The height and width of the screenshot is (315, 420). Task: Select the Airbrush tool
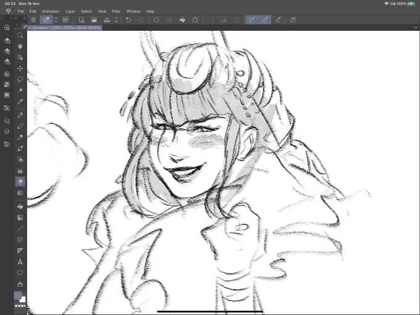pyautogui.click(x=20, y=159)
